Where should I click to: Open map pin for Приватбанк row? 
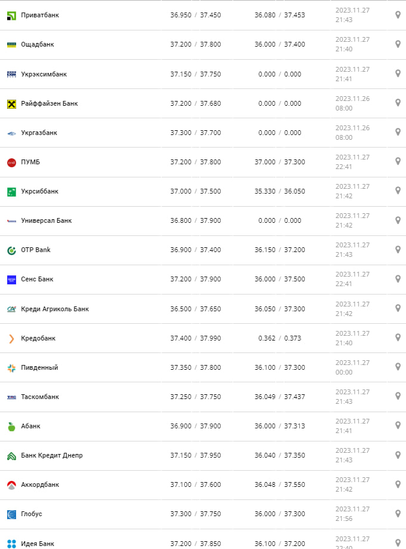[x=398, y=15]
